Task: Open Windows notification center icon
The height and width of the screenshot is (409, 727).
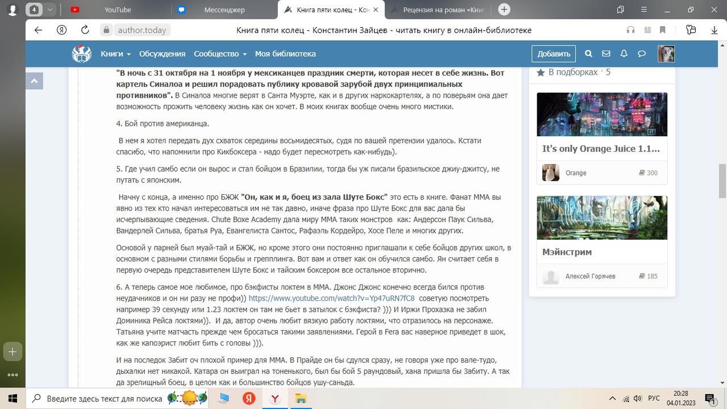Action: [x=710, y=399]
